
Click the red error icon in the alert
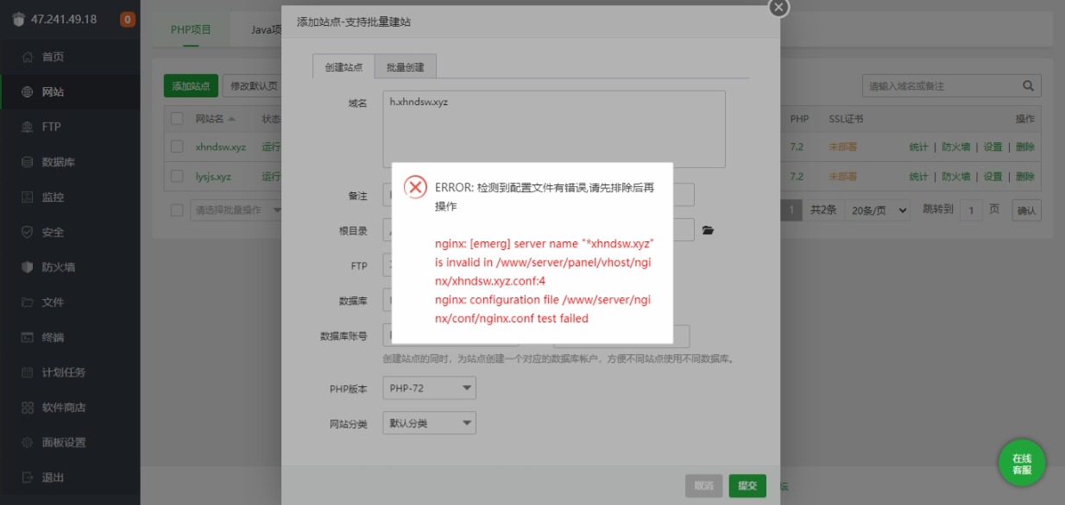pyautogui.click(x=416, y=187)
